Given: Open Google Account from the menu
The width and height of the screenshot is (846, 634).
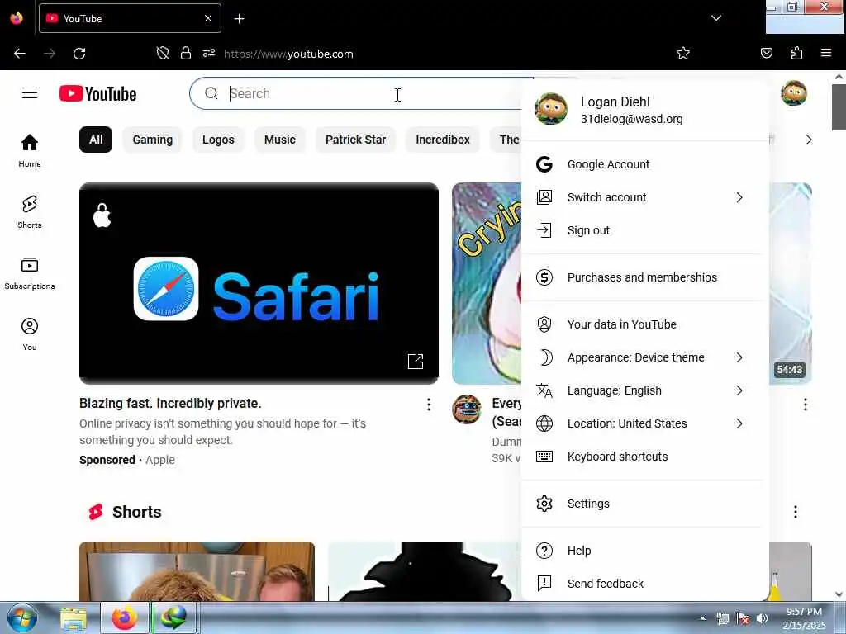Looking at the screenshot, I should pos(644,164).
